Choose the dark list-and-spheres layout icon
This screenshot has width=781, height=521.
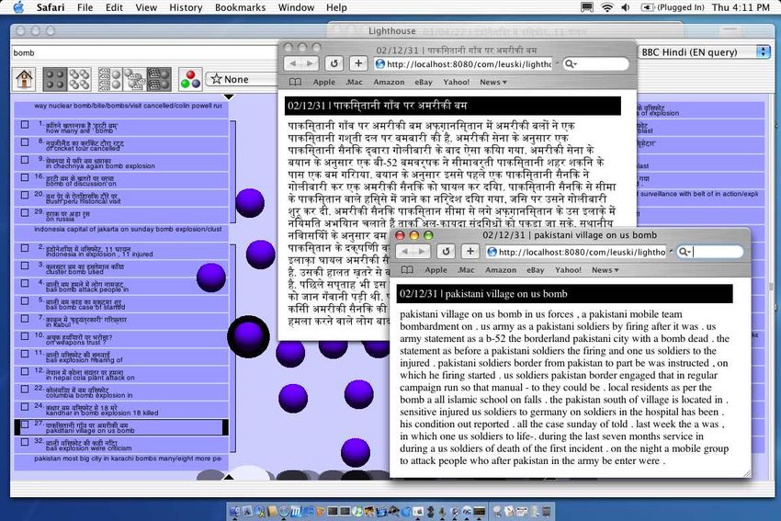[x=159, y=79]
